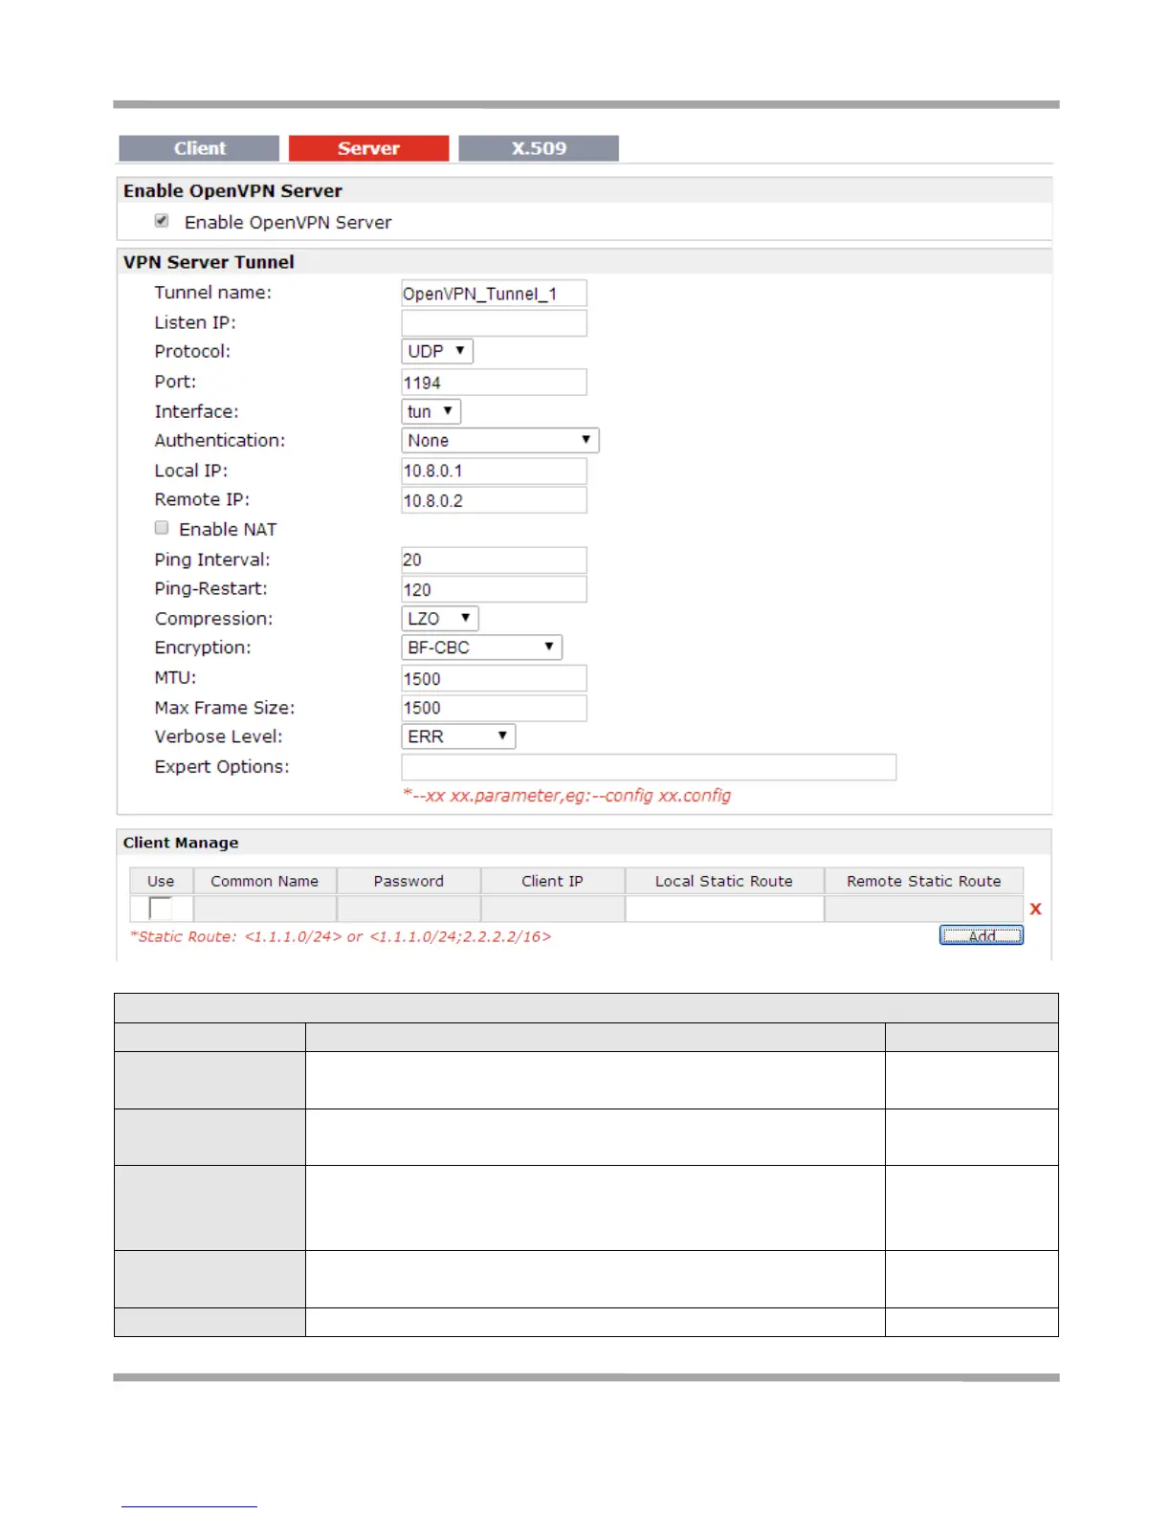Tick the Use checkbox in Client Manage
This screenshot has width=1171, height=1515.
(161, 908)
